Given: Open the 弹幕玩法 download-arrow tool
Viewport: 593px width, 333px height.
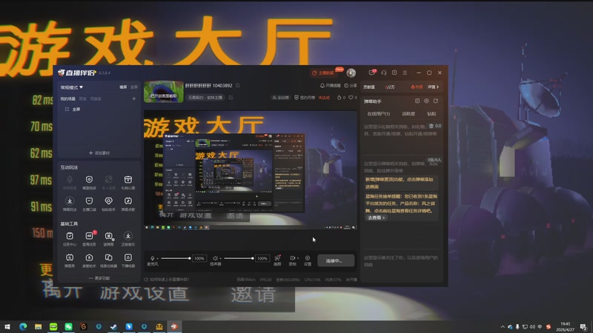Looking at the screenshot, I should click(70, 201).
